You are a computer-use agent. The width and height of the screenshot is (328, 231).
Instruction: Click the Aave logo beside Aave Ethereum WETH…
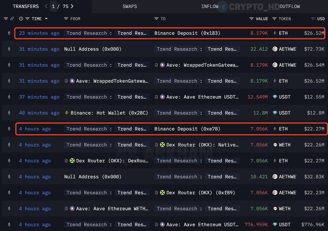click(72, 209)
